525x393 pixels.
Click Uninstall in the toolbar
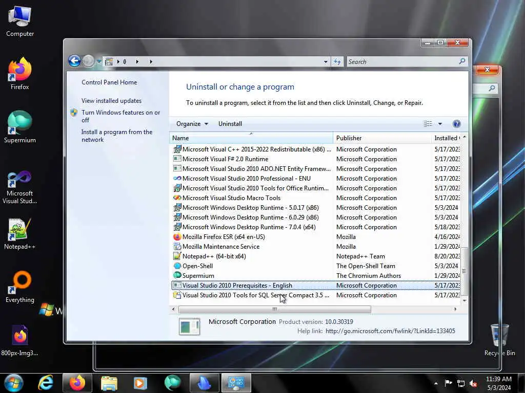click(230, 124)
